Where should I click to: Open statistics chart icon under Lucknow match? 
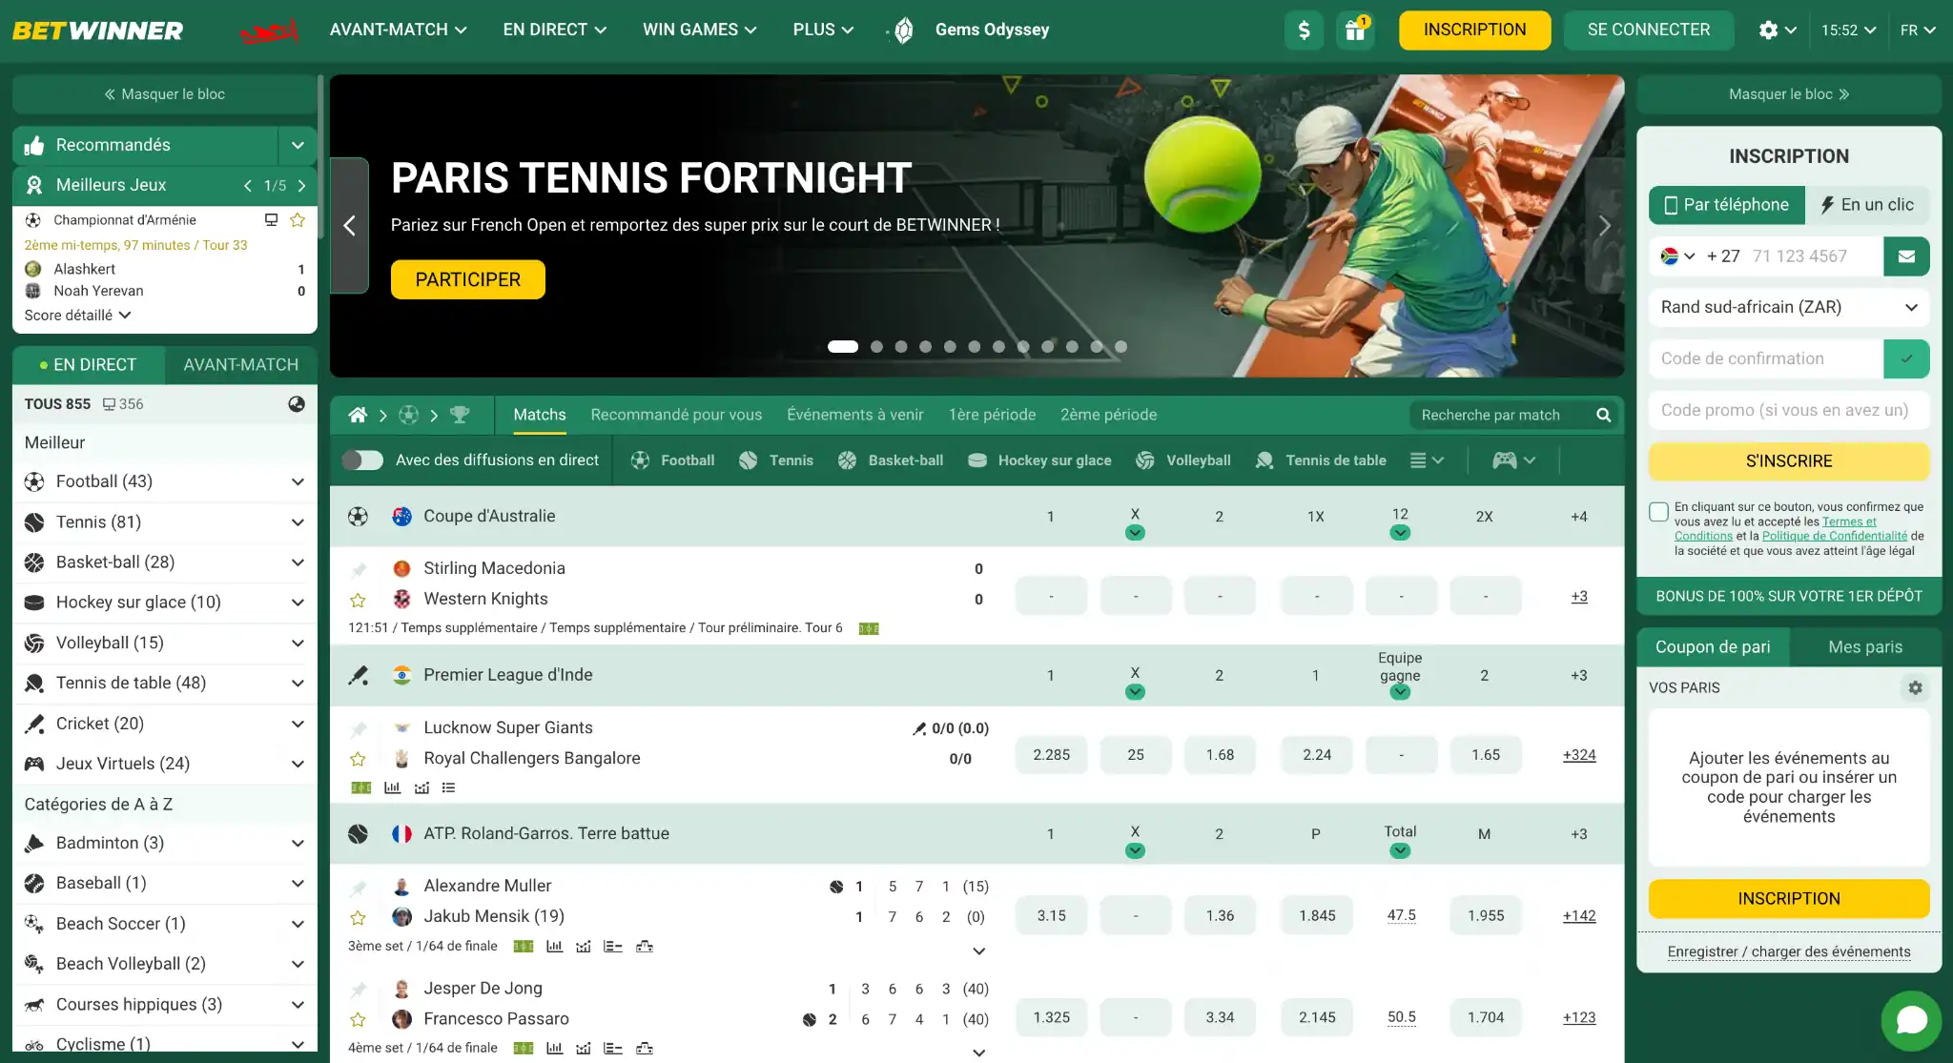point(392,787)
